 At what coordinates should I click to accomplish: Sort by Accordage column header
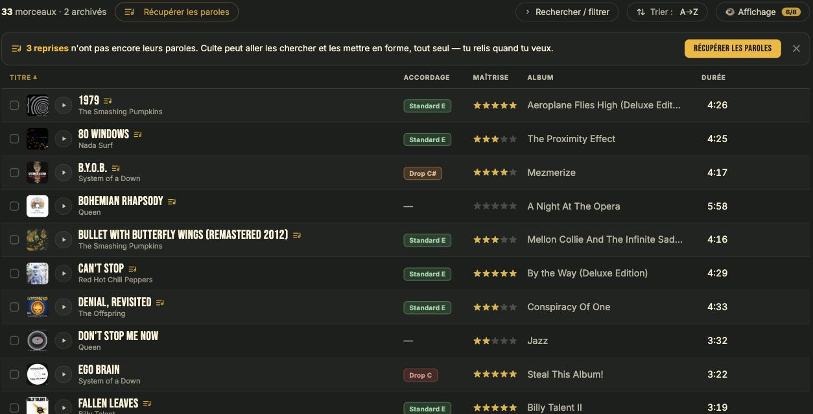[426, 77]
